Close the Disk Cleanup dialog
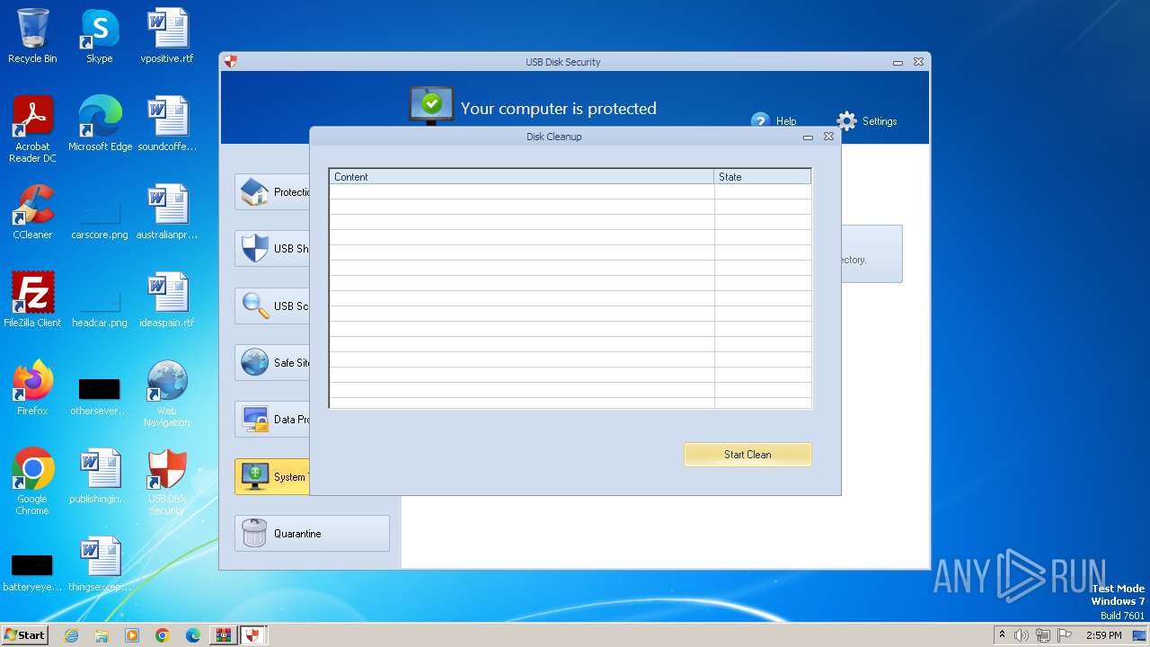The width and height of the screenshot is (1150, 647). click(828, 137)
